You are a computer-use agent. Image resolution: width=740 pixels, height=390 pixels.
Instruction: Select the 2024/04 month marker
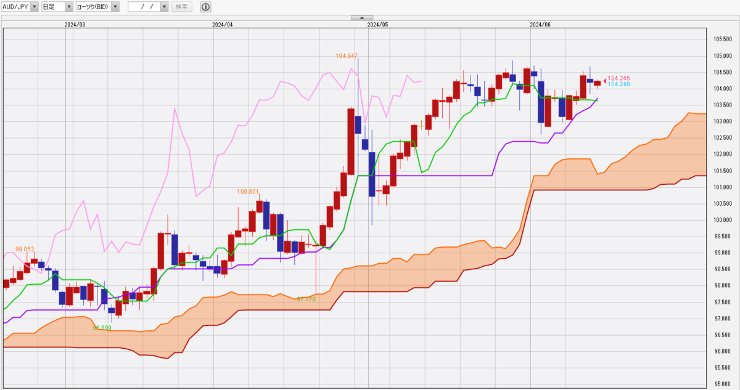tap(223, 25)
